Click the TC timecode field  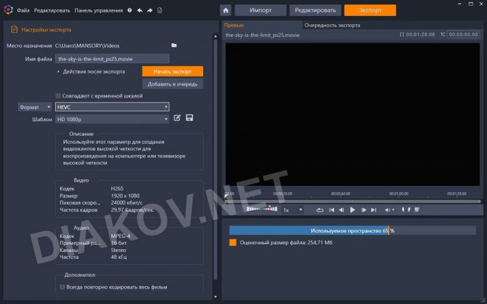click(x=463, y=35)
